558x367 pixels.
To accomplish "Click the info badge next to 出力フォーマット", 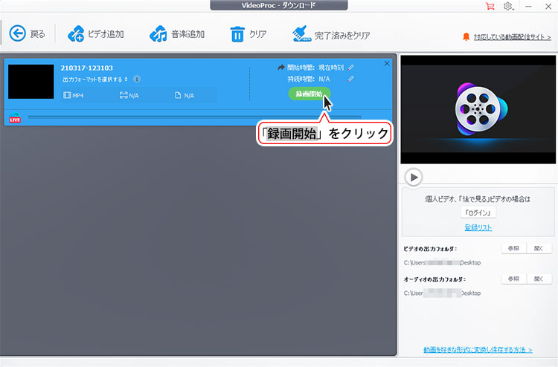I will pos(137,79).
